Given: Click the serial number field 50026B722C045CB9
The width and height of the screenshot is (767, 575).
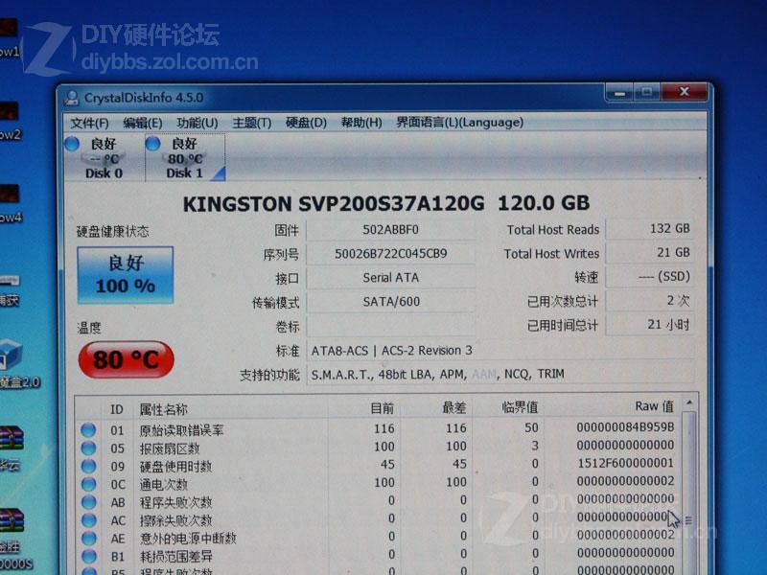Looking at the screenshot, I should (x=390, y=254).
